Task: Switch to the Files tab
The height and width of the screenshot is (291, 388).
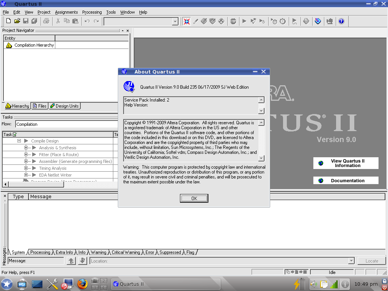Action: [39, 106]
